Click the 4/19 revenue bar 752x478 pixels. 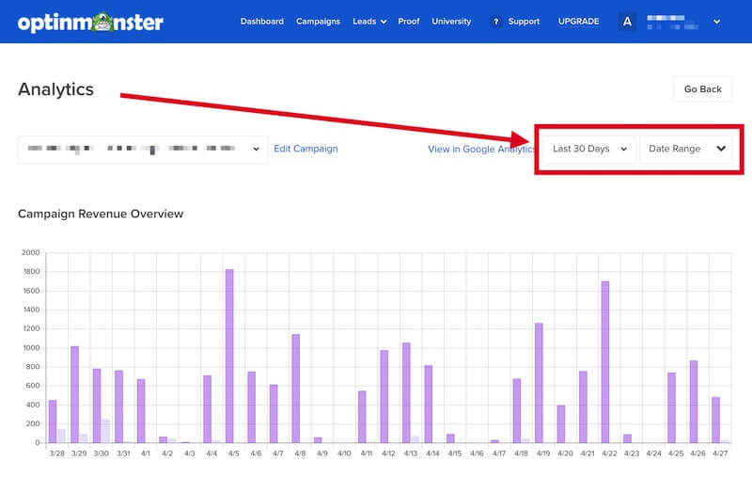539,383
